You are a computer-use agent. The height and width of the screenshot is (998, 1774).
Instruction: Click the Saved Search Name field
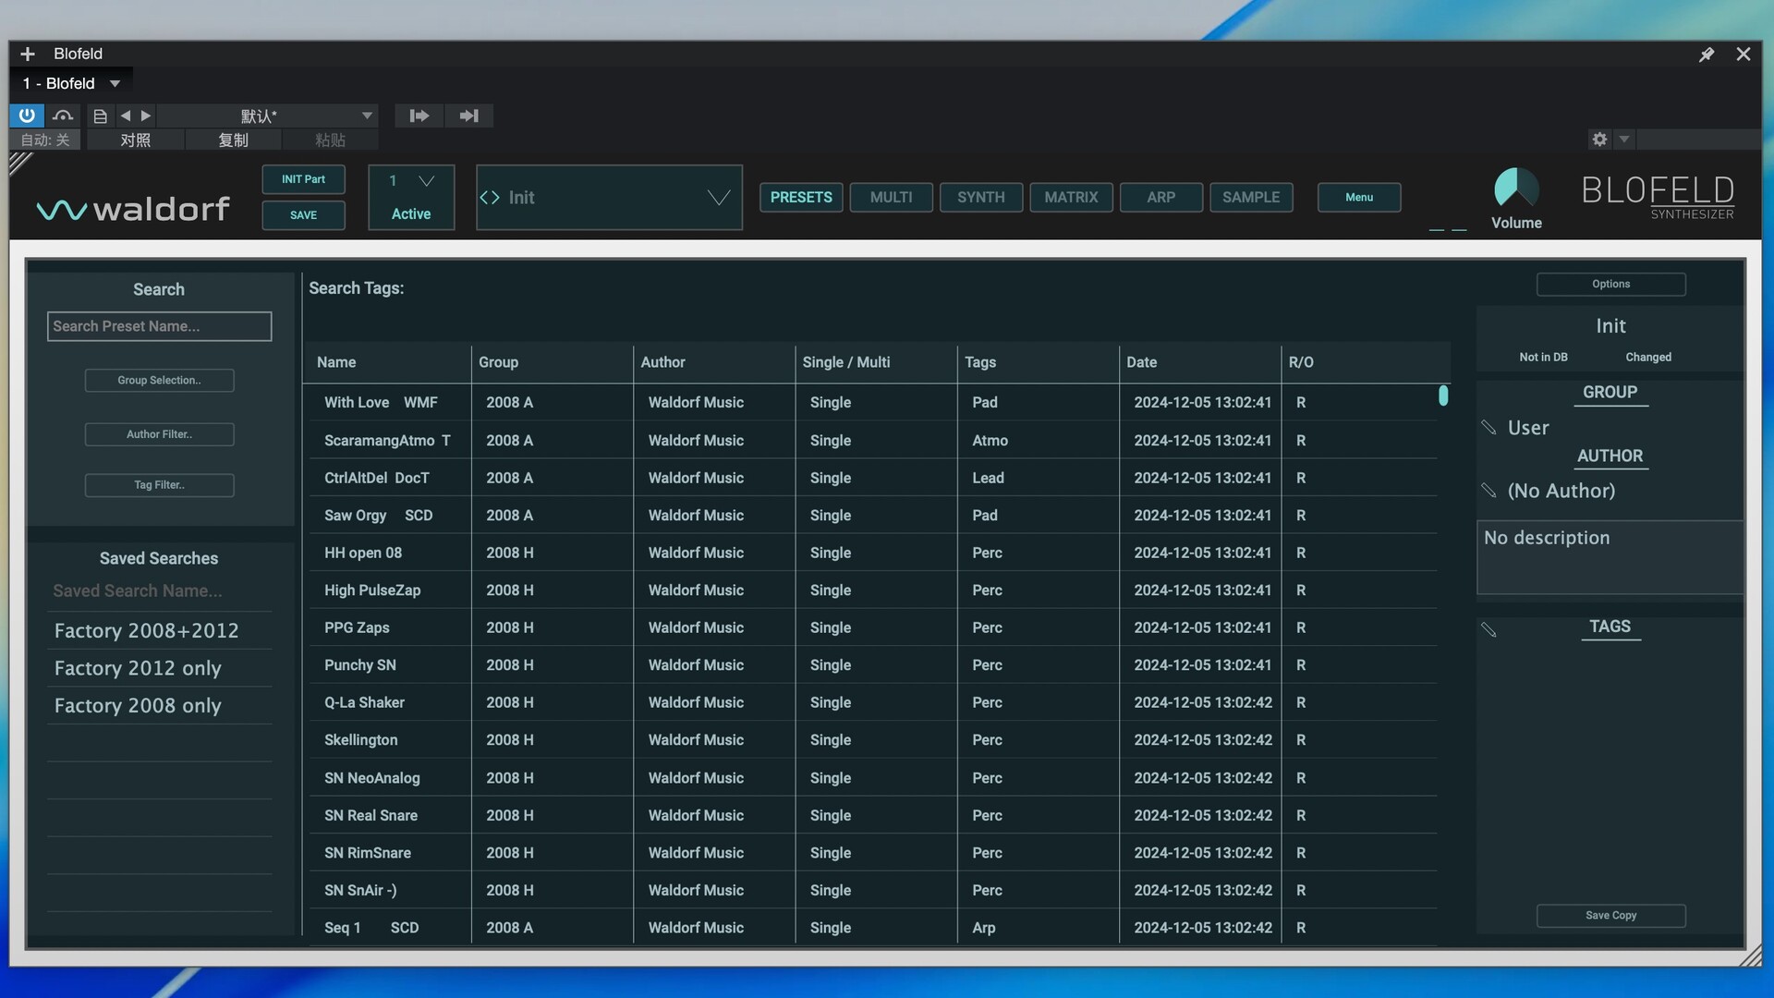coord(160,591)
